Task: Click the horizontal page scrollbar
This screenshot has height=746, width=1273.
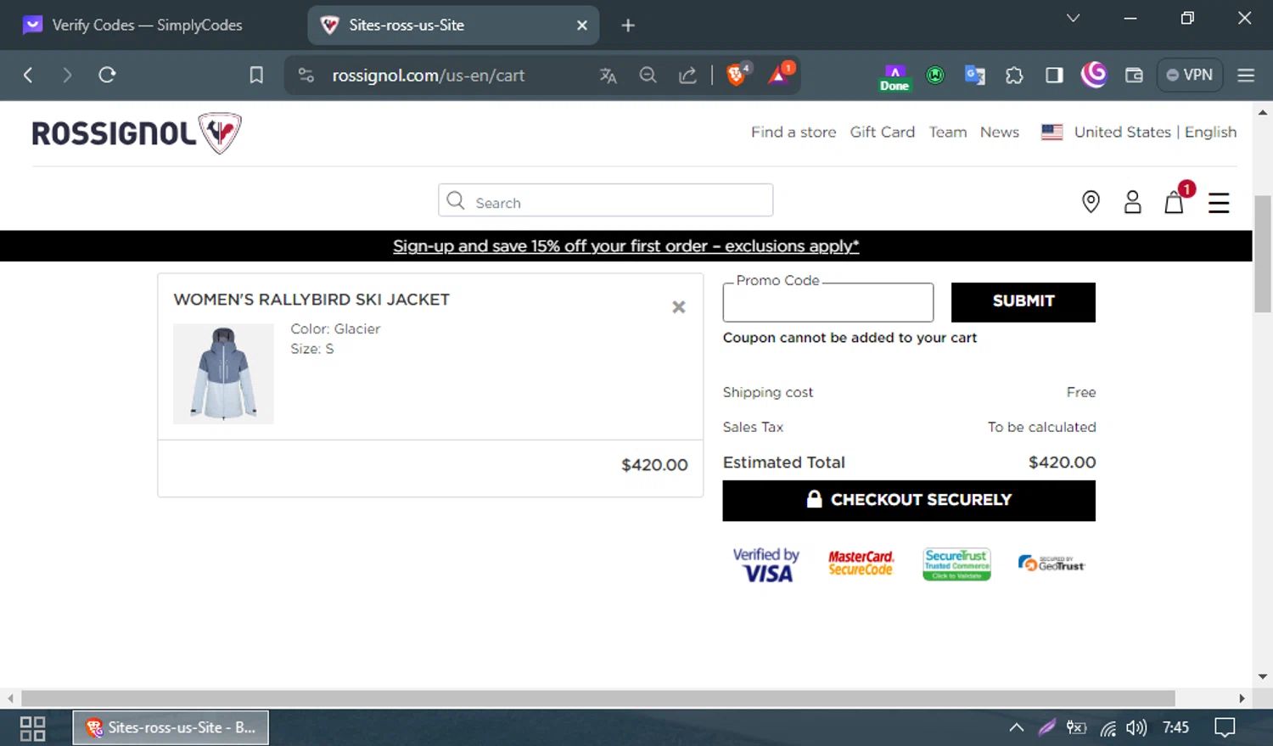Action: pyautogui.click(x=597, y=698)
